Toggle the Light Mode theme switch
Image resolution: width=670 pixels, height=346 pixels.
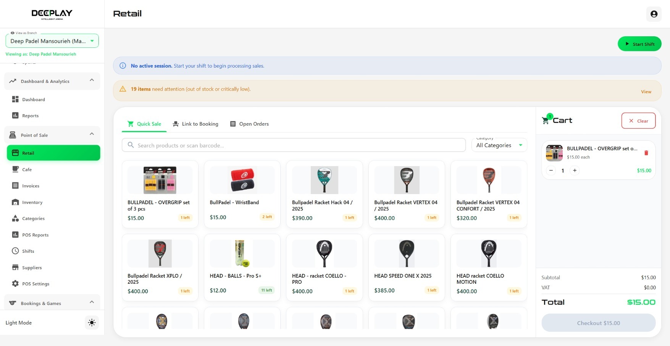(x=92, y=323)
